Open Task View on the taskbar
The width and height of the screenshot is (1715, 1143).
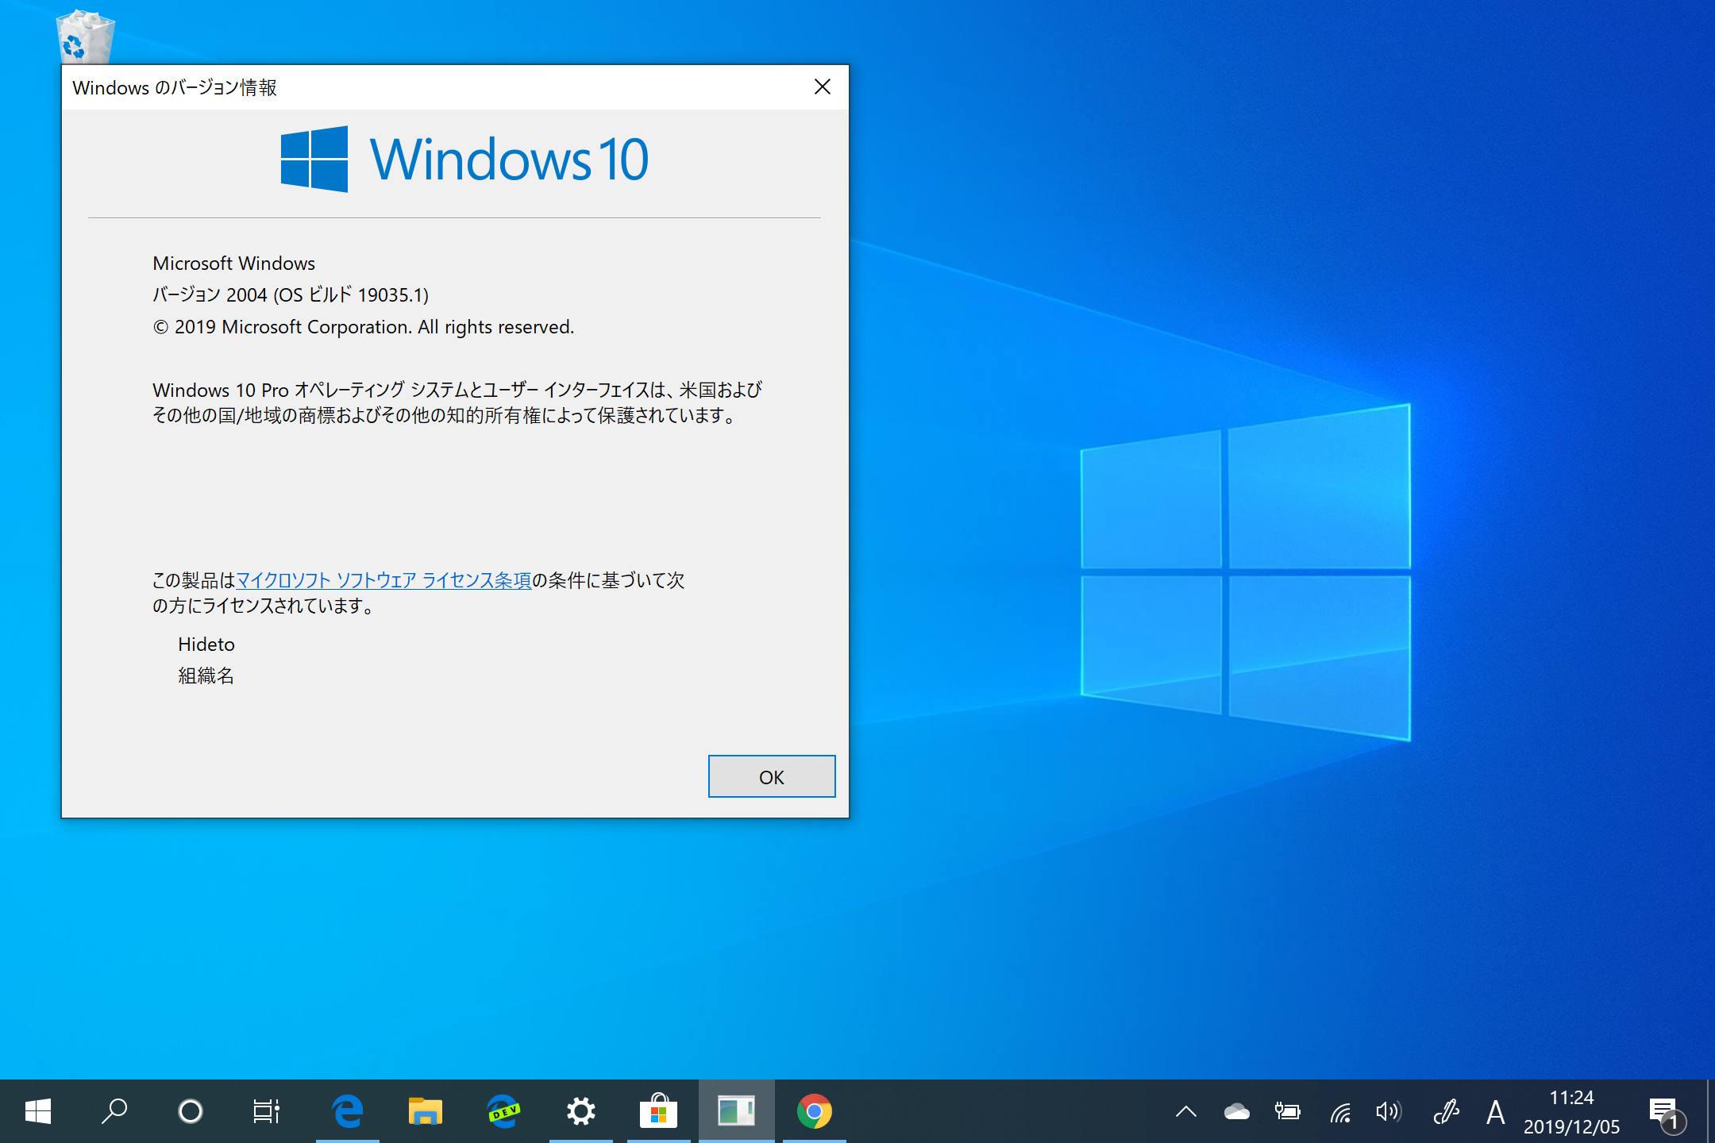[x=266, y=1111]
